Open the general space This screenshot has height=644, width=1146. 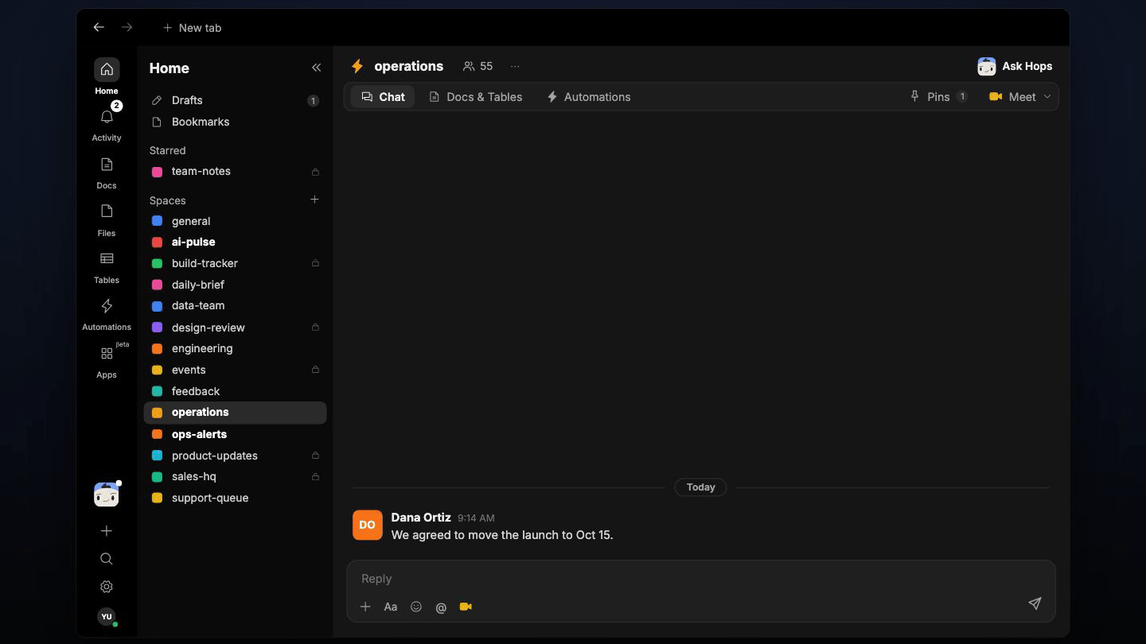pos(235,221)
